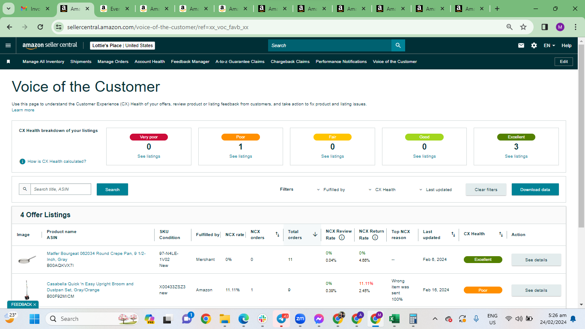
Task: Open Account Health
Action: click(150, 62)
